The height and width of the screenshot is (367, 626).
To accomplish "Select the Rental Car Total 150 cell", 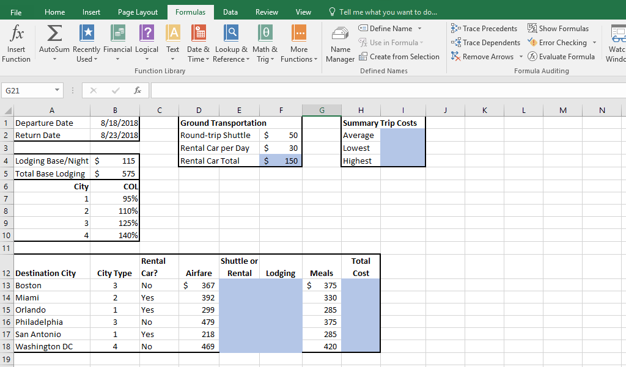I will click(x=281, y=161).
